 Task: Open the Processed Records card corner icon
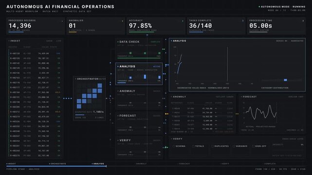[62, 21]
